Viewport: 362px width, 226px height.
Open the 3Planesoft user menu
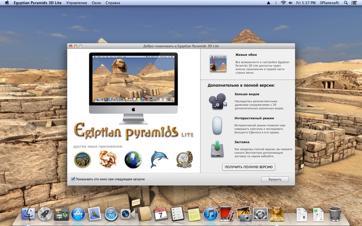point(329,3)
